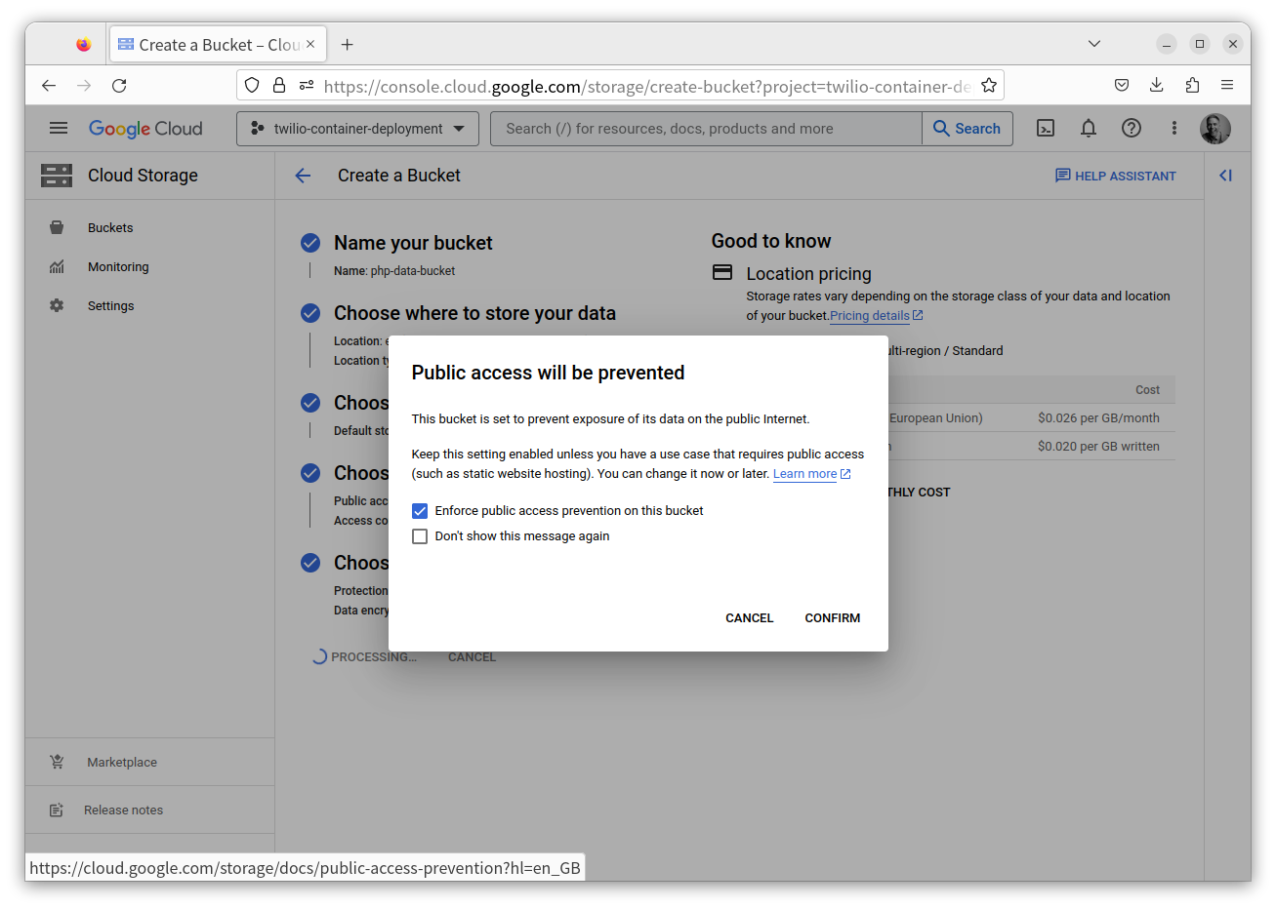Open Monitoring in the sidebar
The height and width of the screenshot is (909, 1276).
click(118, 266)
